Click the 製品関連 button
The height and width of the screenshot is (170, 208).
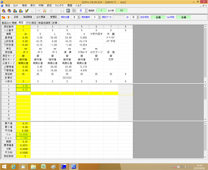(28, 17)
